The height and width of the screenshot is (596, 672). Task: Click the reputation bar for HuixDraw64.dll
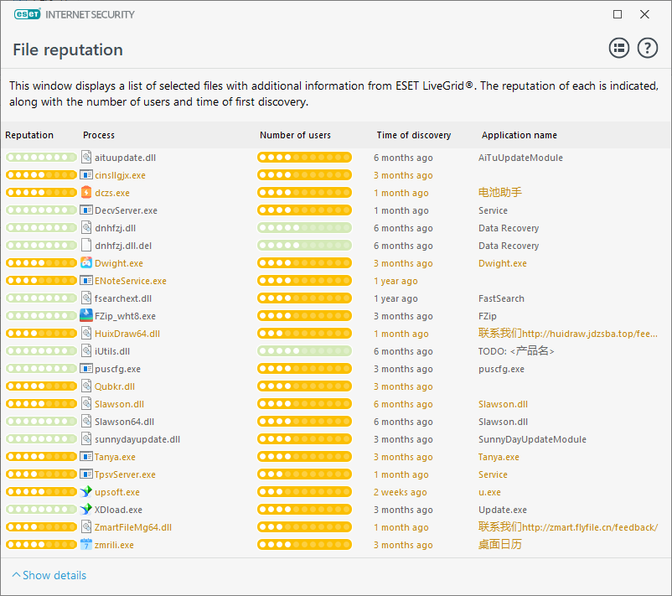pos(41,333)
